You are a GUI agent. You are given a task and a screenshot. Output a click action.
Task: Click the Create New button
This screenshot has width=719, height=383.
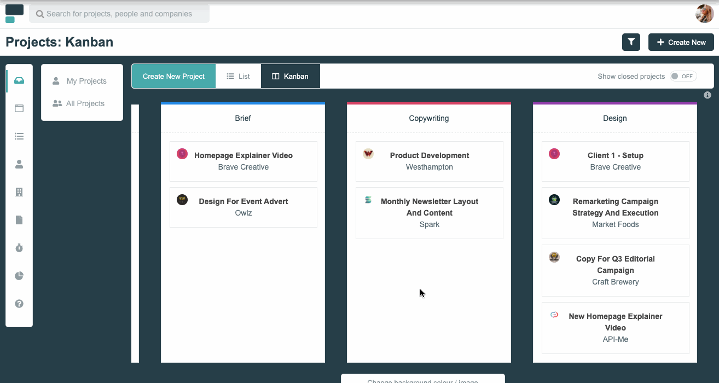(x=681, y=42)
